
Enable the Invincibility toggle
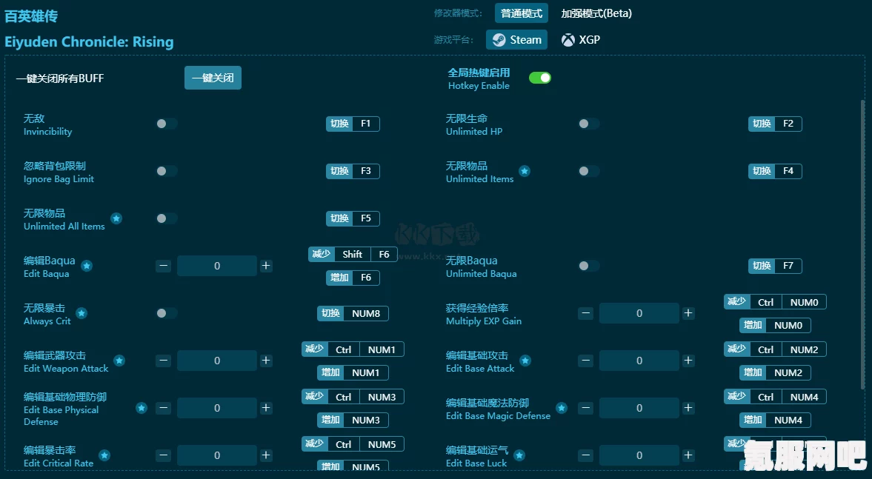166,124
